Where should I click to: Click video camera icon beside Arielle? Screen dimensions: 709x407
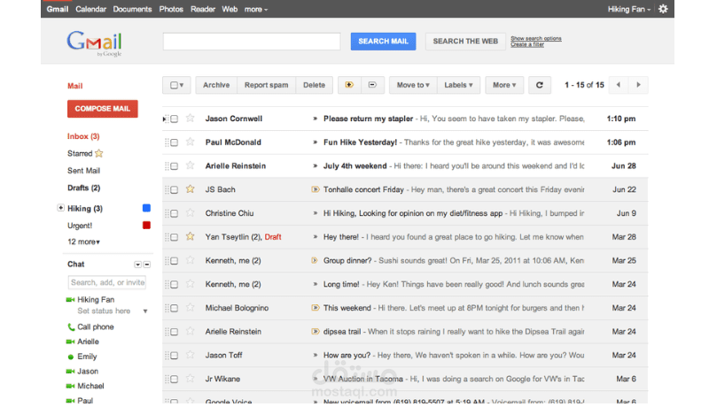(x=70, y=342)
